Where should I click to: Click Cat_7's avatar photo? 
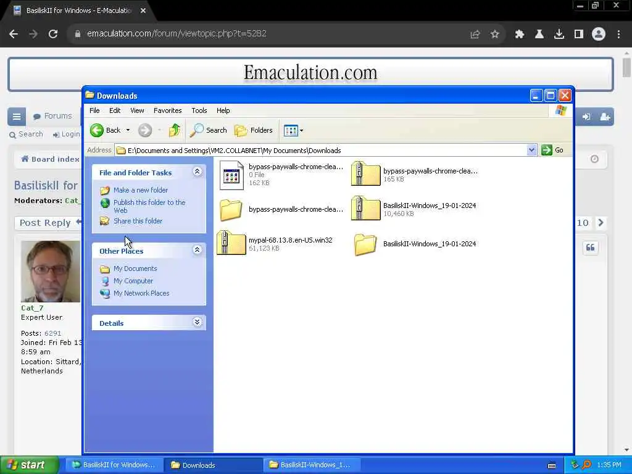[51, 272]
